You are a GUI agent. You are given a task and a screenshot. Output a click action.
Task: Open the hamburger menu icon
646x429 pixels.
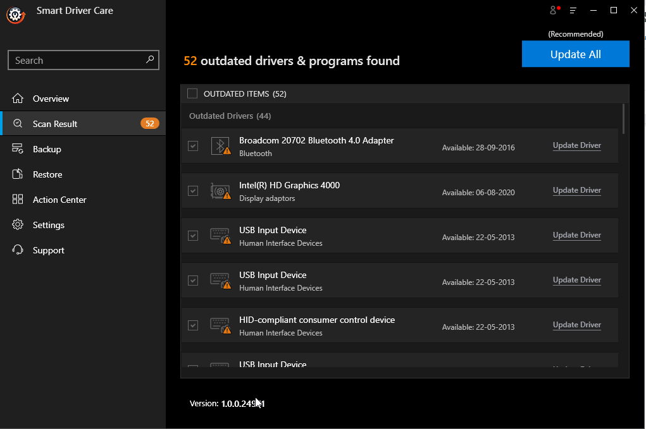tap(573, 10)
